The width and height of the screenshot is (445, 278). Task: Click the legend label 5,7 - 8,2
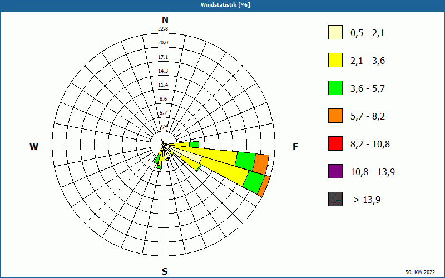click(368, 117)
